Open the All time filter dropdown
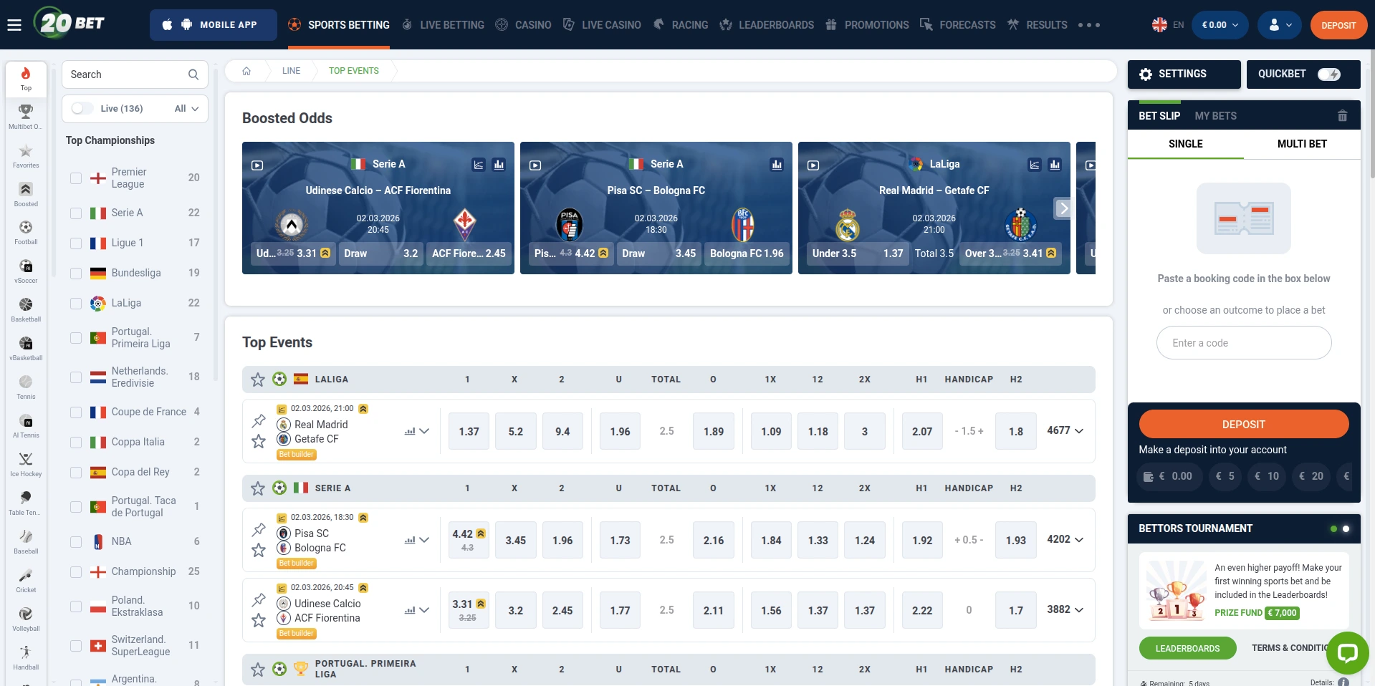The height and width of the screenshot is (686, 1375). coord(186,109)
